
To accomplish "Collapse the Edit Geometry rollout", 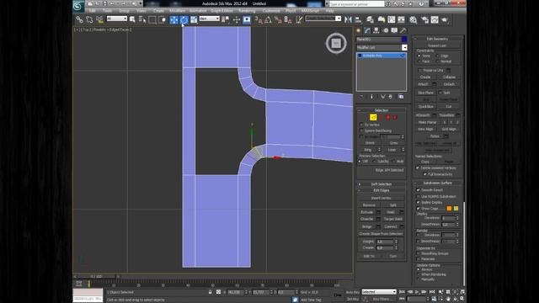I will pyautogui.click(x=437, y=39).
